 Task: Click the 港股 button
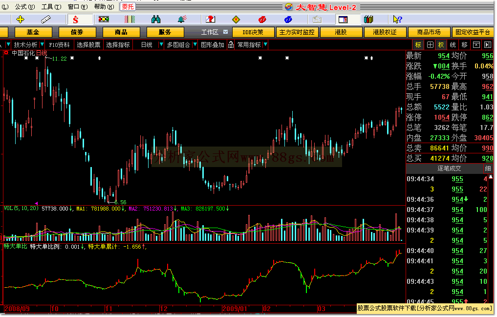(341, 32)
